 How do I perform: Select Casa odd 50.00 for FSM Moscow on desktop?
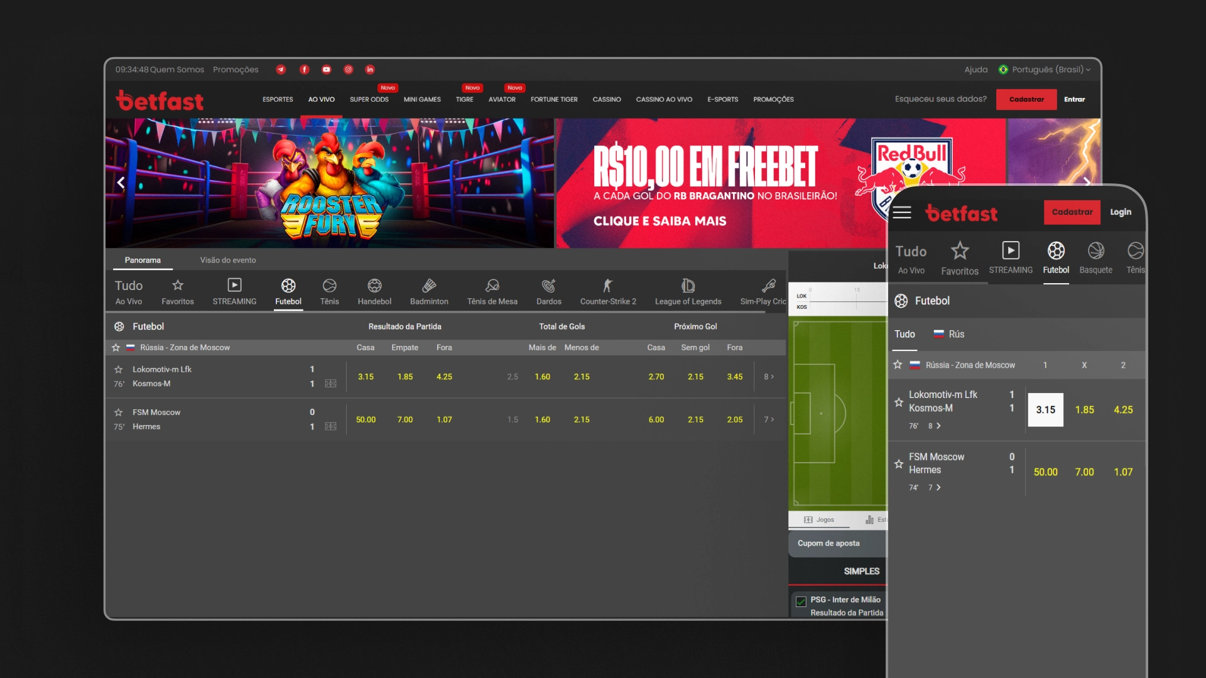click(x=366, y=419)
